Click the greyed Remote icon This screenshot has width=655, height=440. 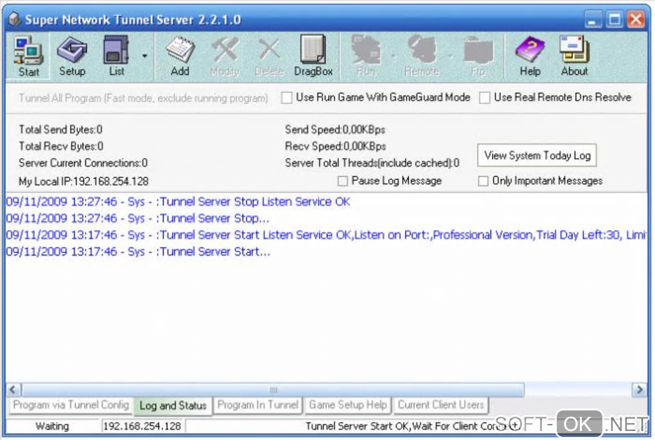pos(422,57)
